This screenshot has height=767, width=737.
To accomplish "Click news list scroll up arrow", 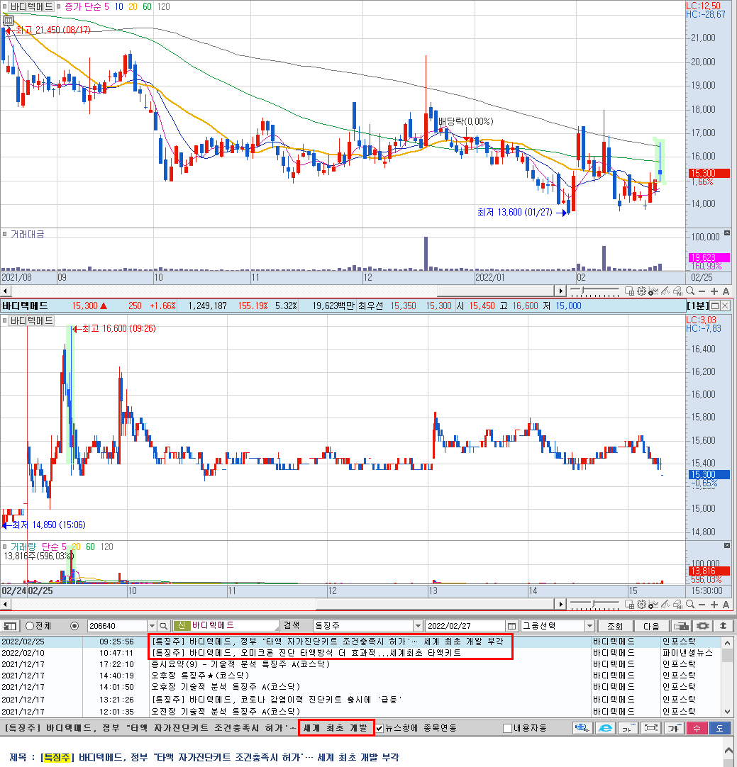I will click(x=728, y=642).
